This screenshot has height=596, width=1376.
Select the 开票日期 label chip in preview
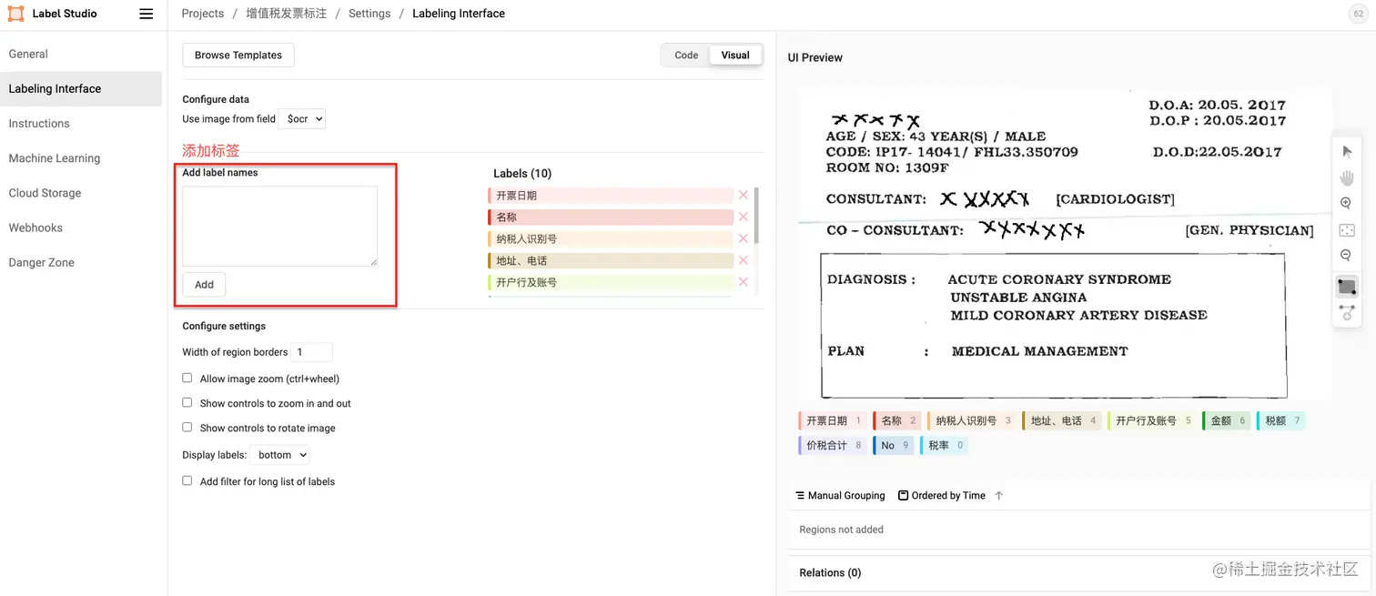pyautogui.click(x=832, y=420)
